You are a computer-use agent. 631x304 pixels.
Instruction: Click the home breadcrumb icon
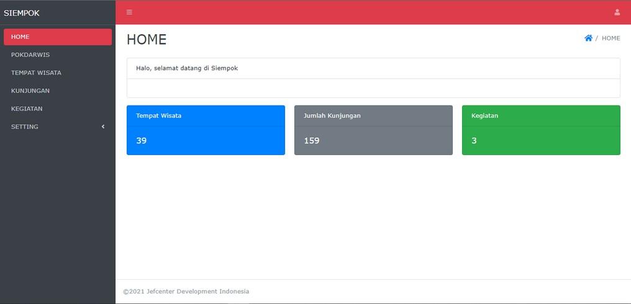point(588,38)
